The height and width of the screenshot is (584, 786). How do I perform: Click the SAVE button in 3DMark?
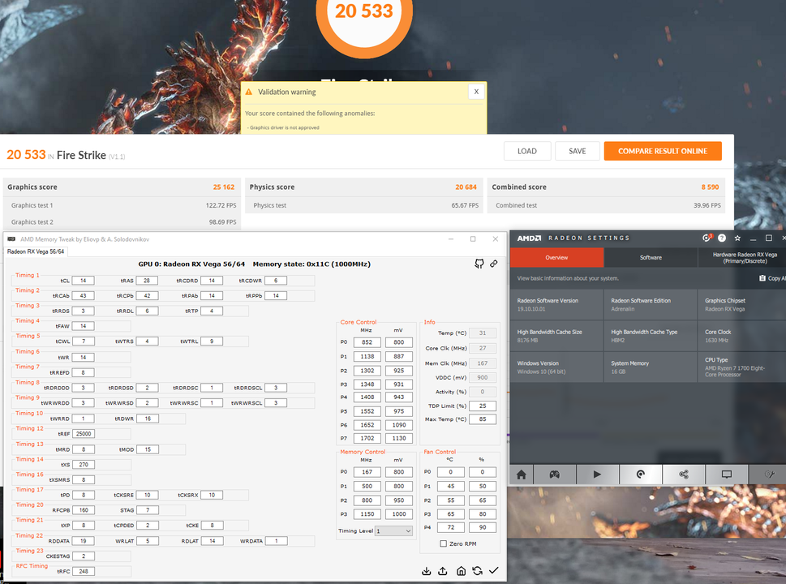tap(577, 151)
